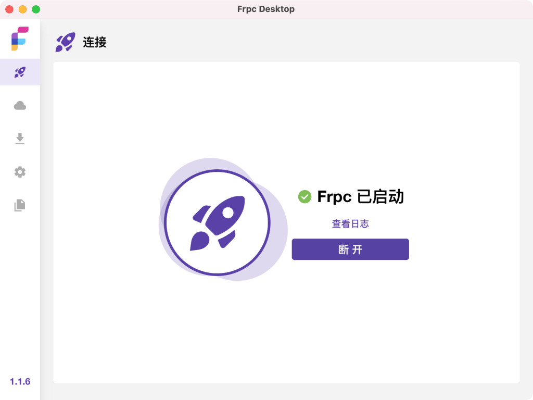Open the 查看日志 view logs link

pos(350,223)
